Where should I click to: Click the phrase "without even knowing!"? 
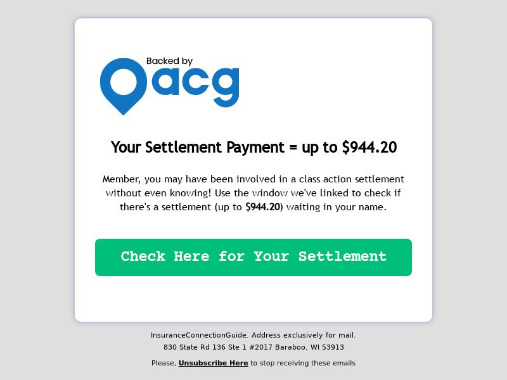pyautogui.click(x=158, y=193)
